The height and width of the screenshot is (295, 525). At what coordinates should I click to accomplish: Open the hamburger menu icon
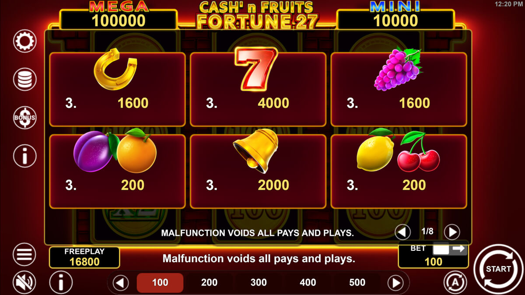[x=25, y=254]
